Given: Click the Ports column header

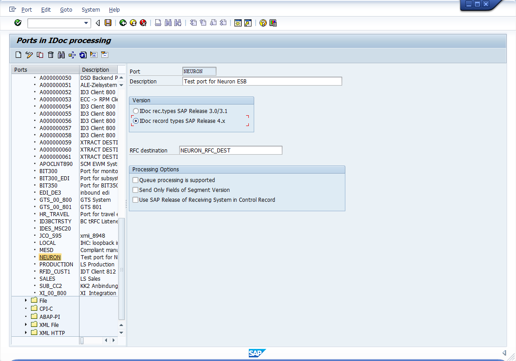Looking at the screenshot, I should pyautogui.click(x=45, y=70).
